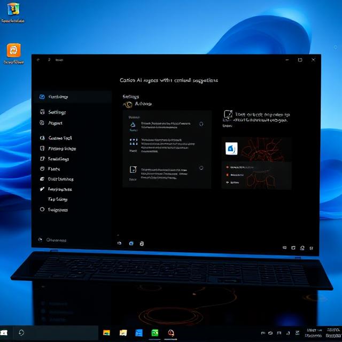Click the chat bubble icon at window bottom-right

[284, 247]
